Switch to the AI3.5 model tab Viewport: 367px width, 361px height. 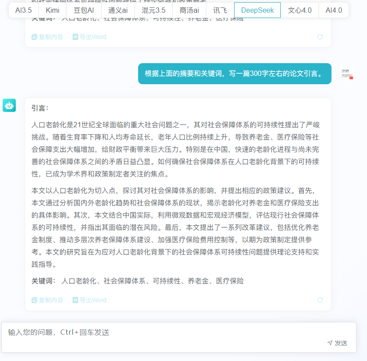click(23, 10)
